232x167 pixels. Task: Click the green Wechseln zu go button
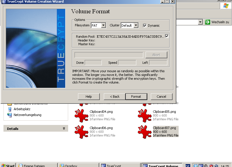208,22
